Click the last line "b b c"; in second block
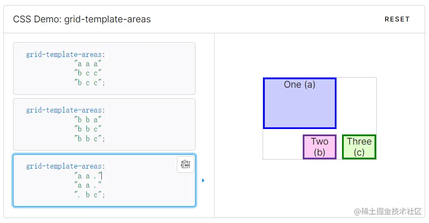The height and width of the screenshot is (223, 429). tap(90, 139)
